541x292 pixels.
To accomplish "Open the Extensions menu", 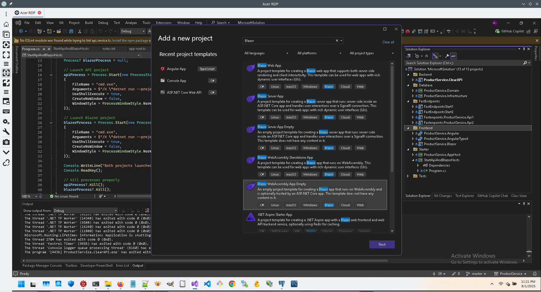I will (x=164, y=23).
